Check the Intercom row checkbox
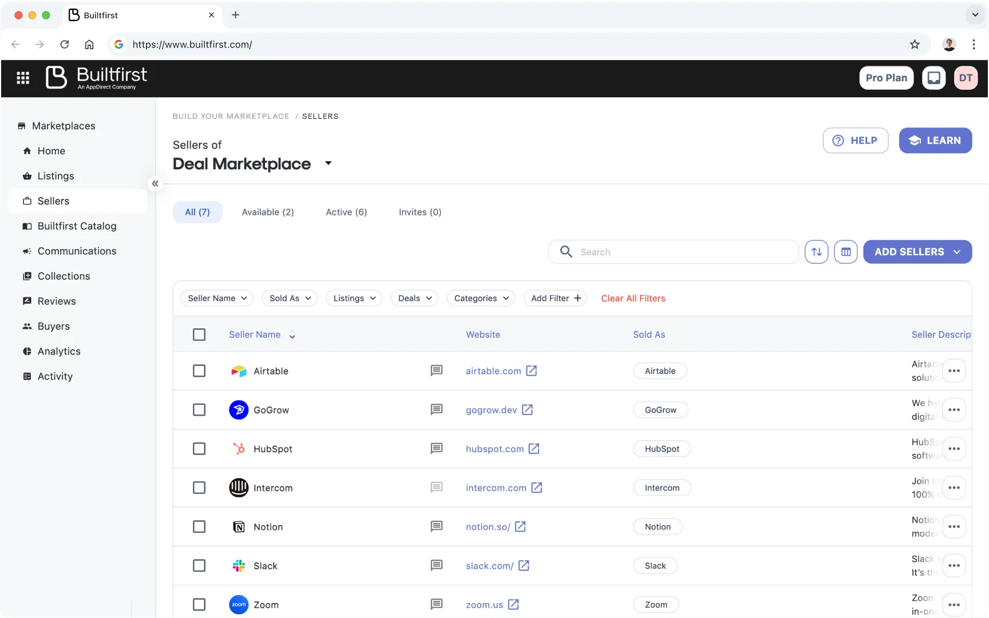Image resolution: width=989 pixels, height=618 pixels. (x=199, y=488)
